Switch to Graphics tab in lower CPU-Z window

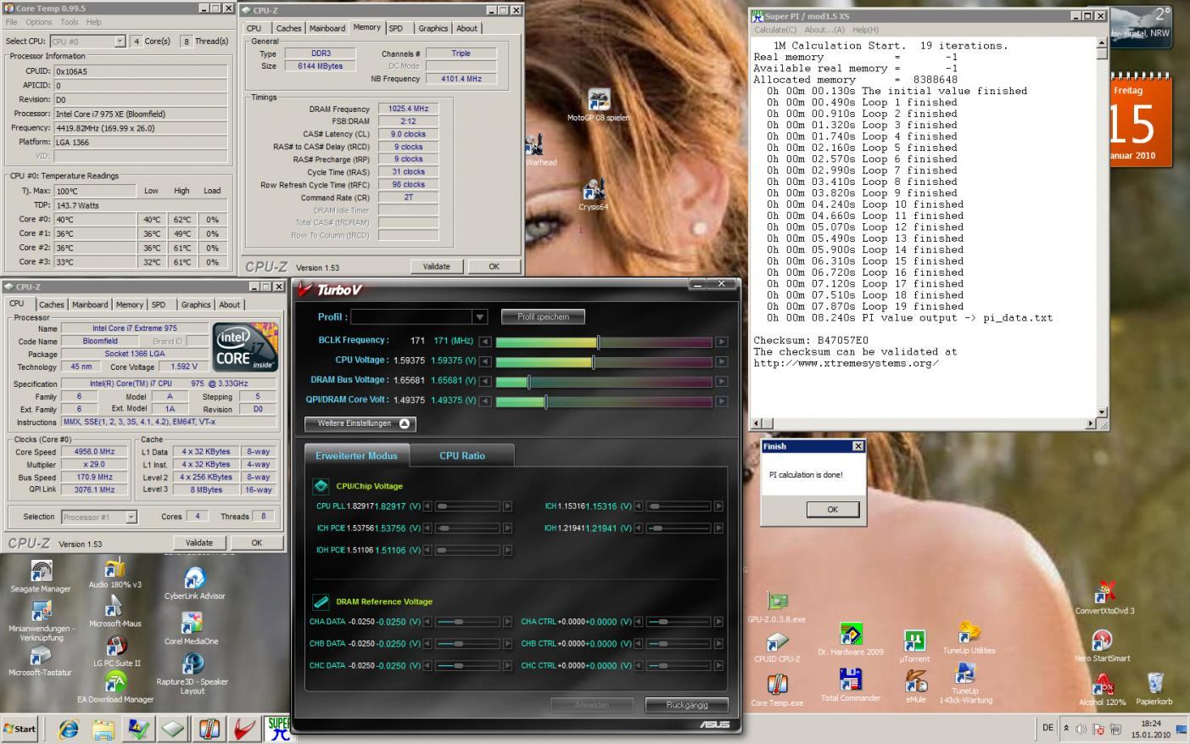pyautogui.click(x=195, y=305)
